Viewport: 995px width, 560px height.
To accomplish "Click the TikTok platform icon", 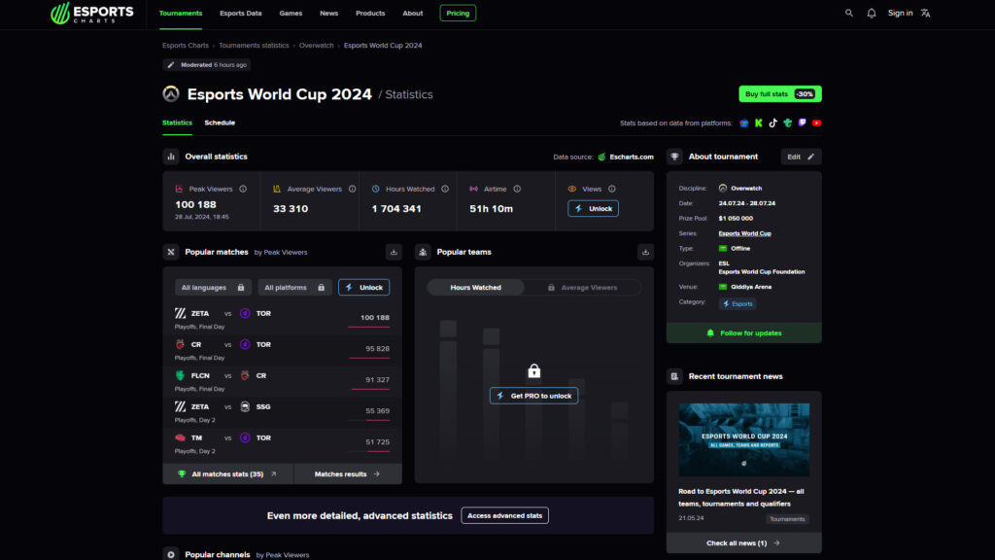I will [x=772, y=122].
